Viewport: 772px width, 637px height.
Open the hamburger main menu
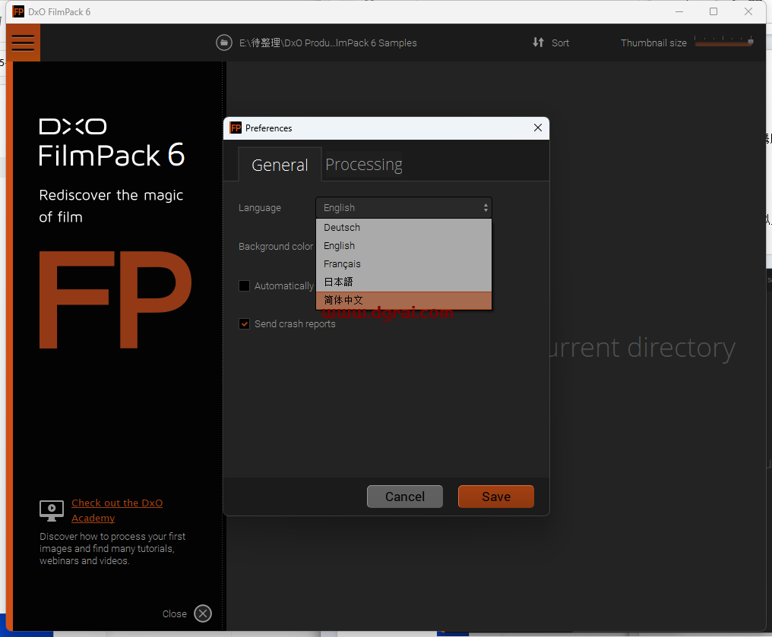tap(23, 43)
